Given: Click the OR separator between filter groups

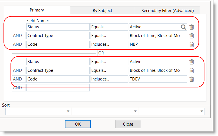Looking at the screenshot, I should pos(101,53).
